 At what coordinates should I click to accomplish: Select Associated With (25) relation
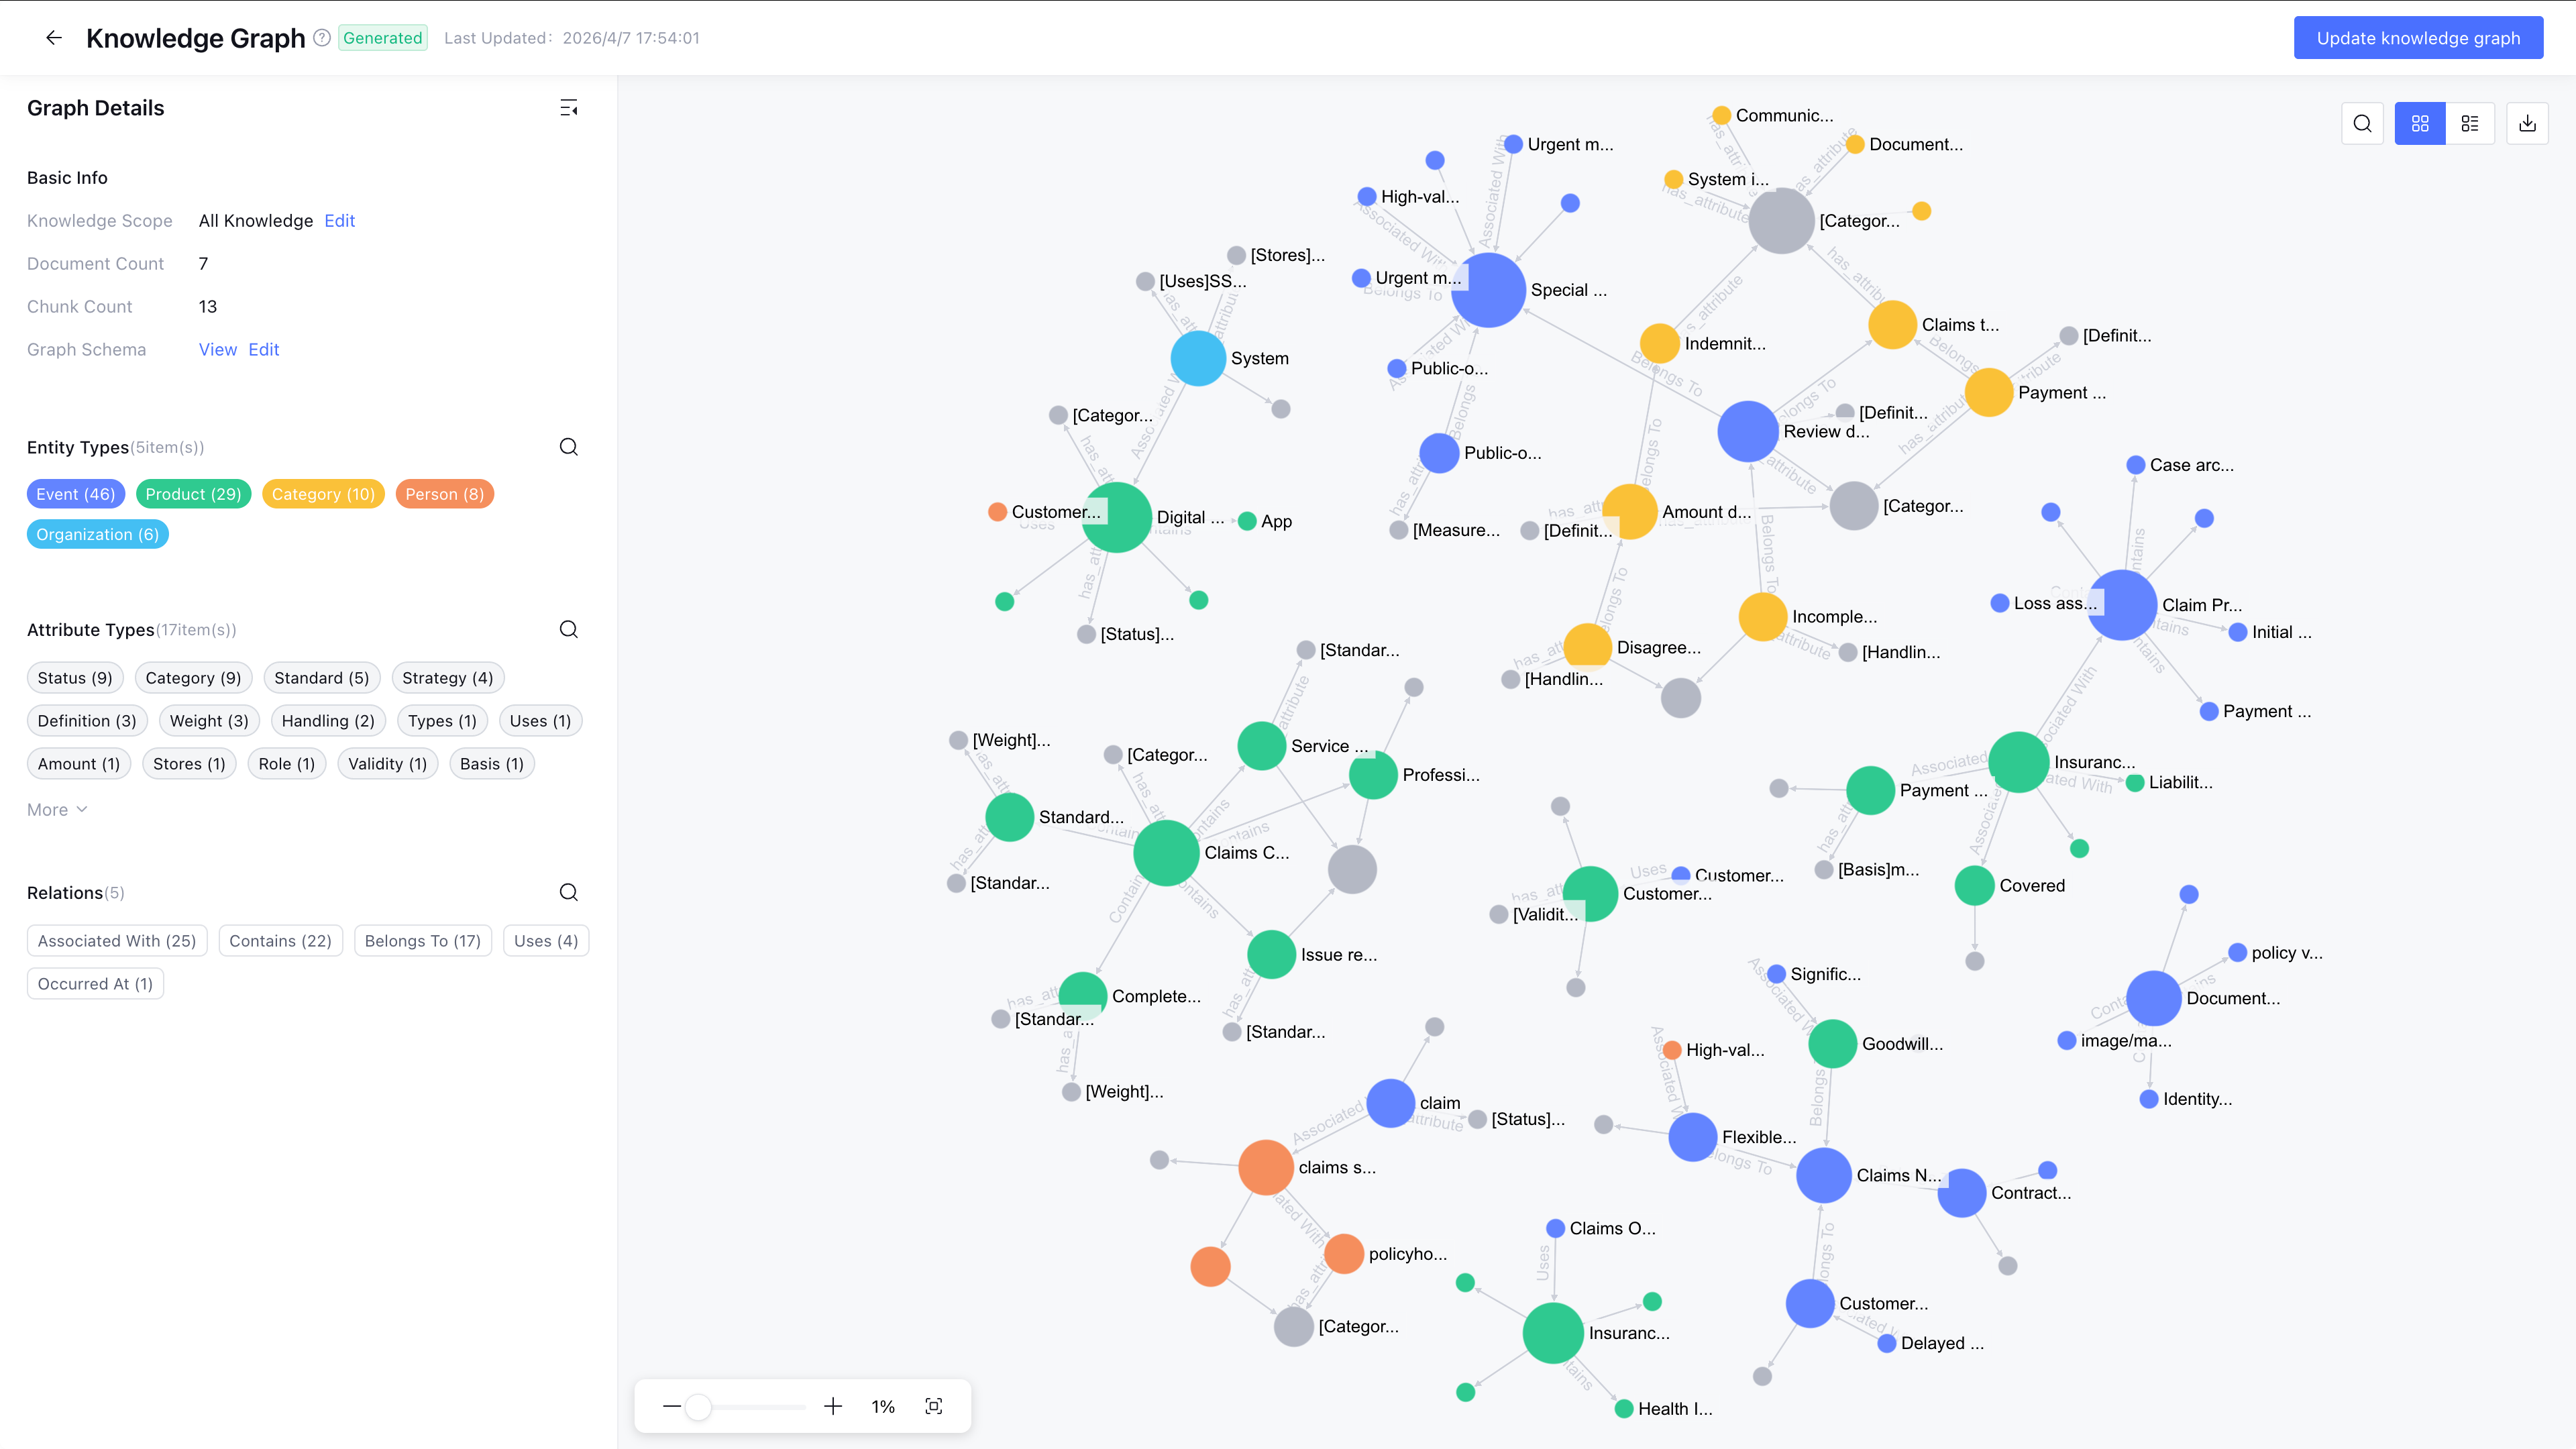117,941
